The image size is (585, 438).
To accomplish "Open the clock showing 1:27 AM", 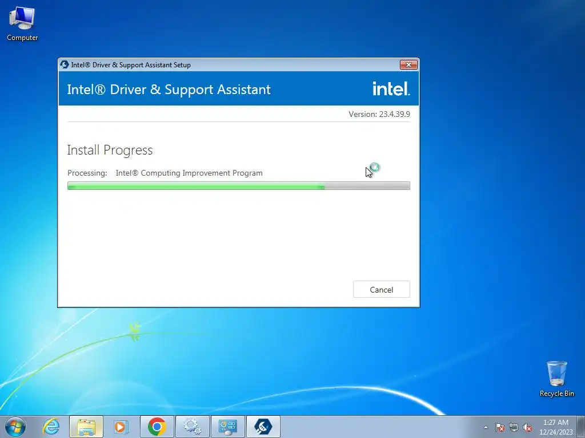I will click(x=555, y=427).
